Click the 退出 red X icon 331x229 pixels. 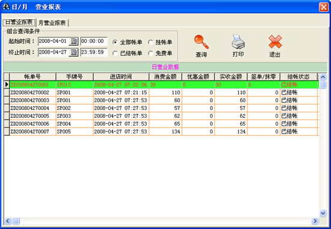coord(275,41)
